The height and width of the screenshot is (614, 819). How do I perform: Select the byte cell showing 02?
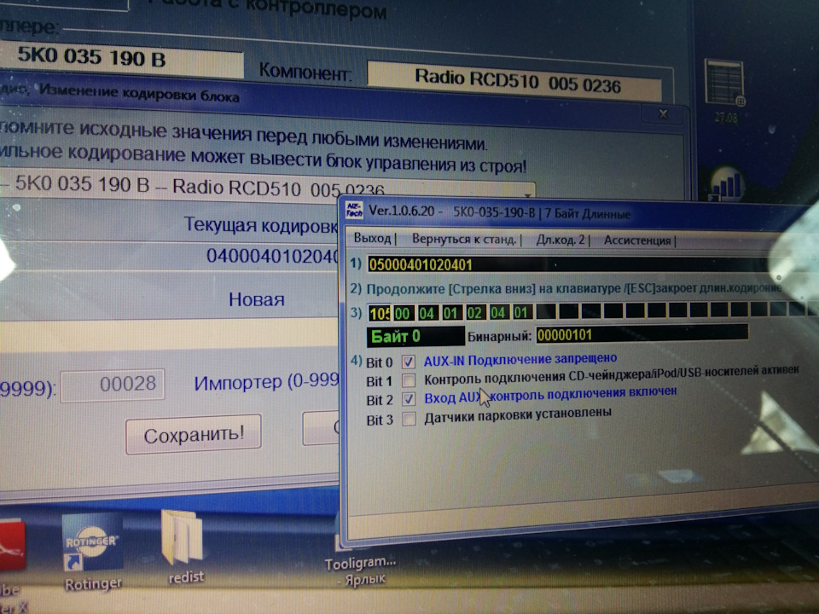coord(474,313)
